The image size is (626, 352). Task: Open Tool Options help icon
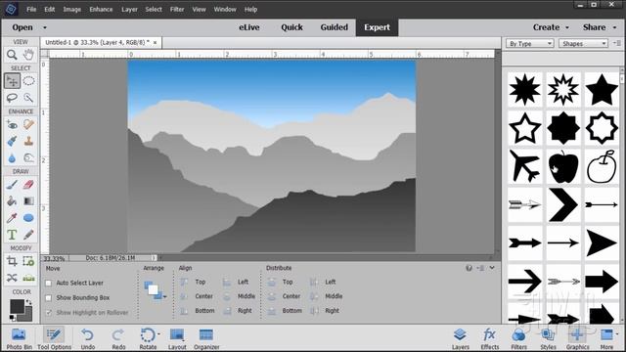pos(469,268)
